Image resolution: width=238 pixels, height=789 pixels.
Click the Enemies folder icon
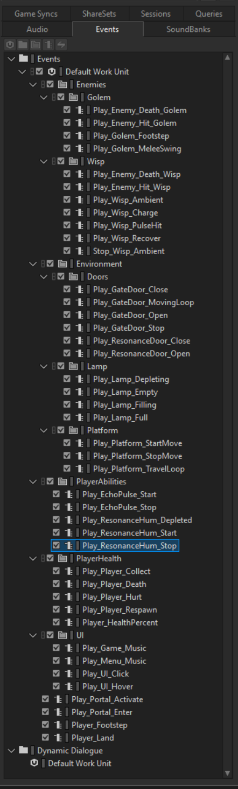click(62, 85)
